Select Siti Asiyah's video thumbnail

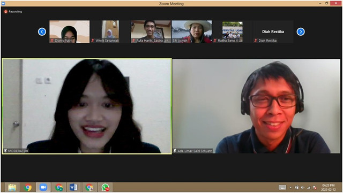pyautogui.click(x=192, y=32)
